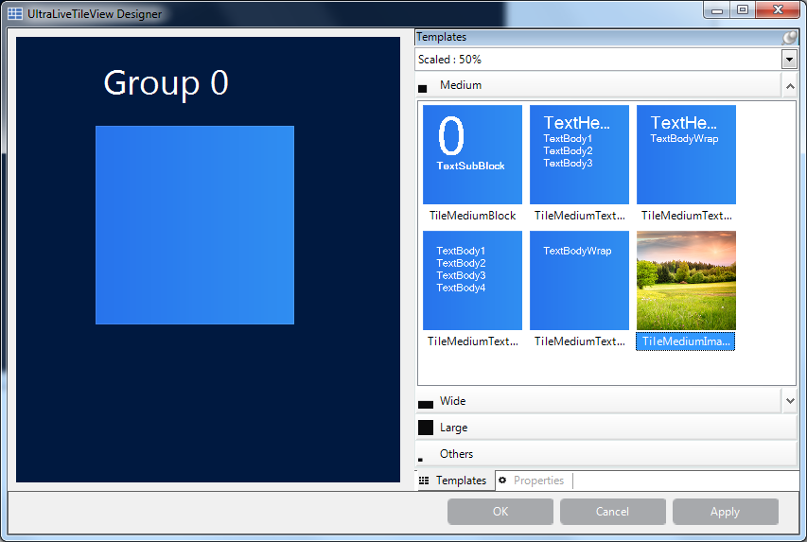Click the Large group black square icon

point(426,428)
